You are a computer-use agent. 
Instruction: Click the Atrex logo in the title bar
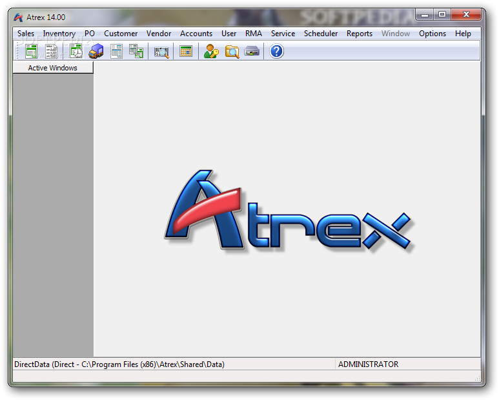18,17
